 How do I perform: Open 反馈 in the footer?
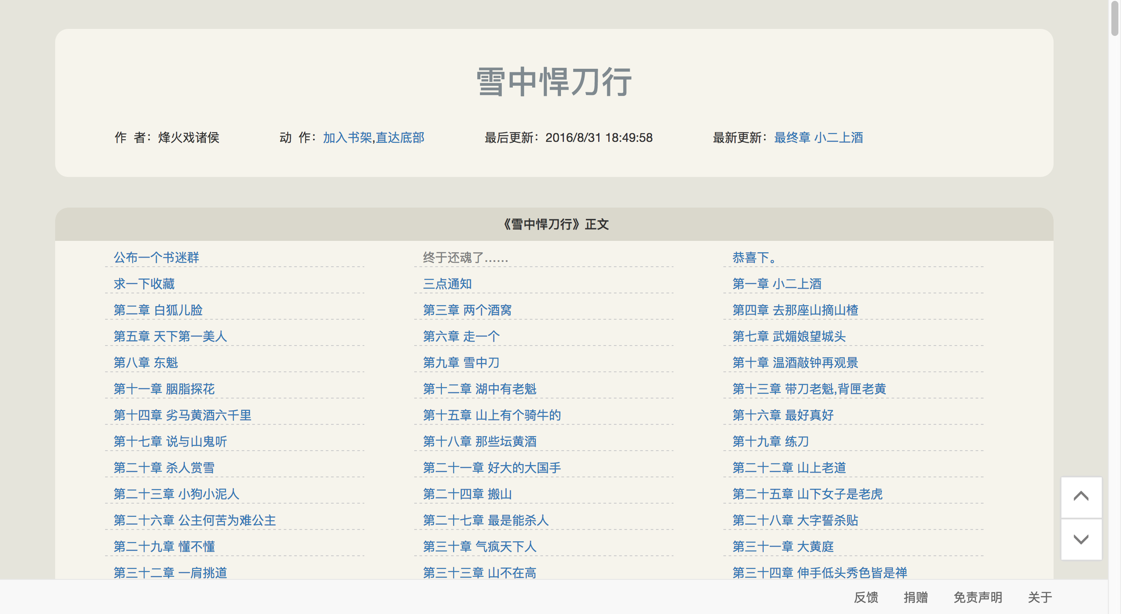pyautogui.click(x=866, y=597)
